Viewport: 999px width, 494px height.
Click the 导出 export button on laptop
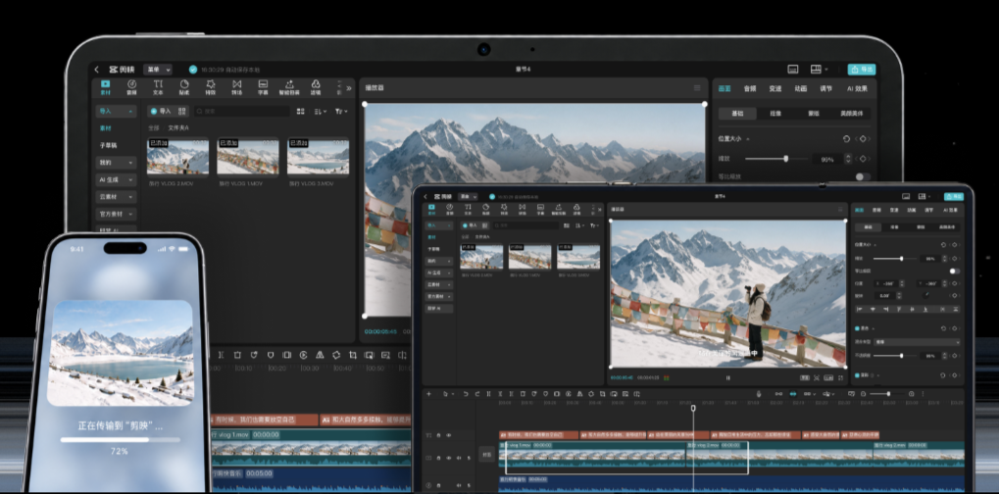(862, 69)
